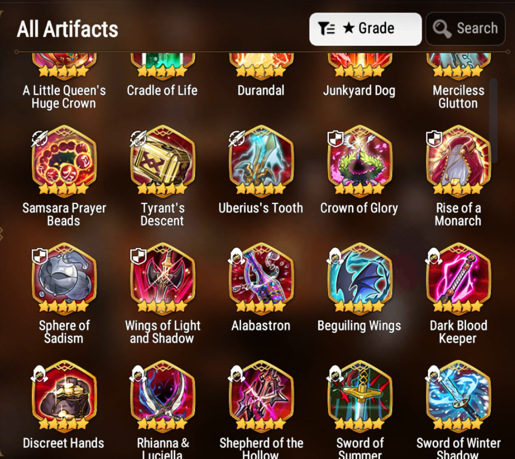Click the artifact list vertical scrollbar
Viewport: 515px width, 459px height.
493,120
